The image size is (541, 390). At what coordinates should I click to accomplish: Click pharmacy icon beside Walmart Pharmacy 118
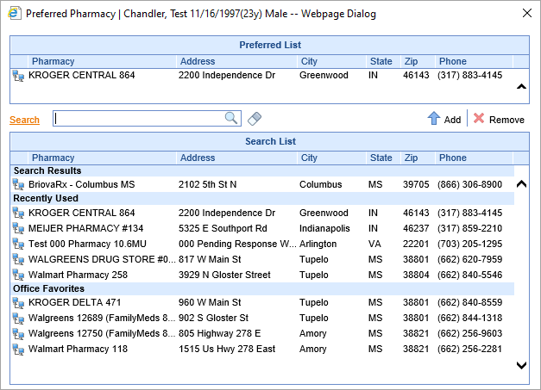(18, 350)
